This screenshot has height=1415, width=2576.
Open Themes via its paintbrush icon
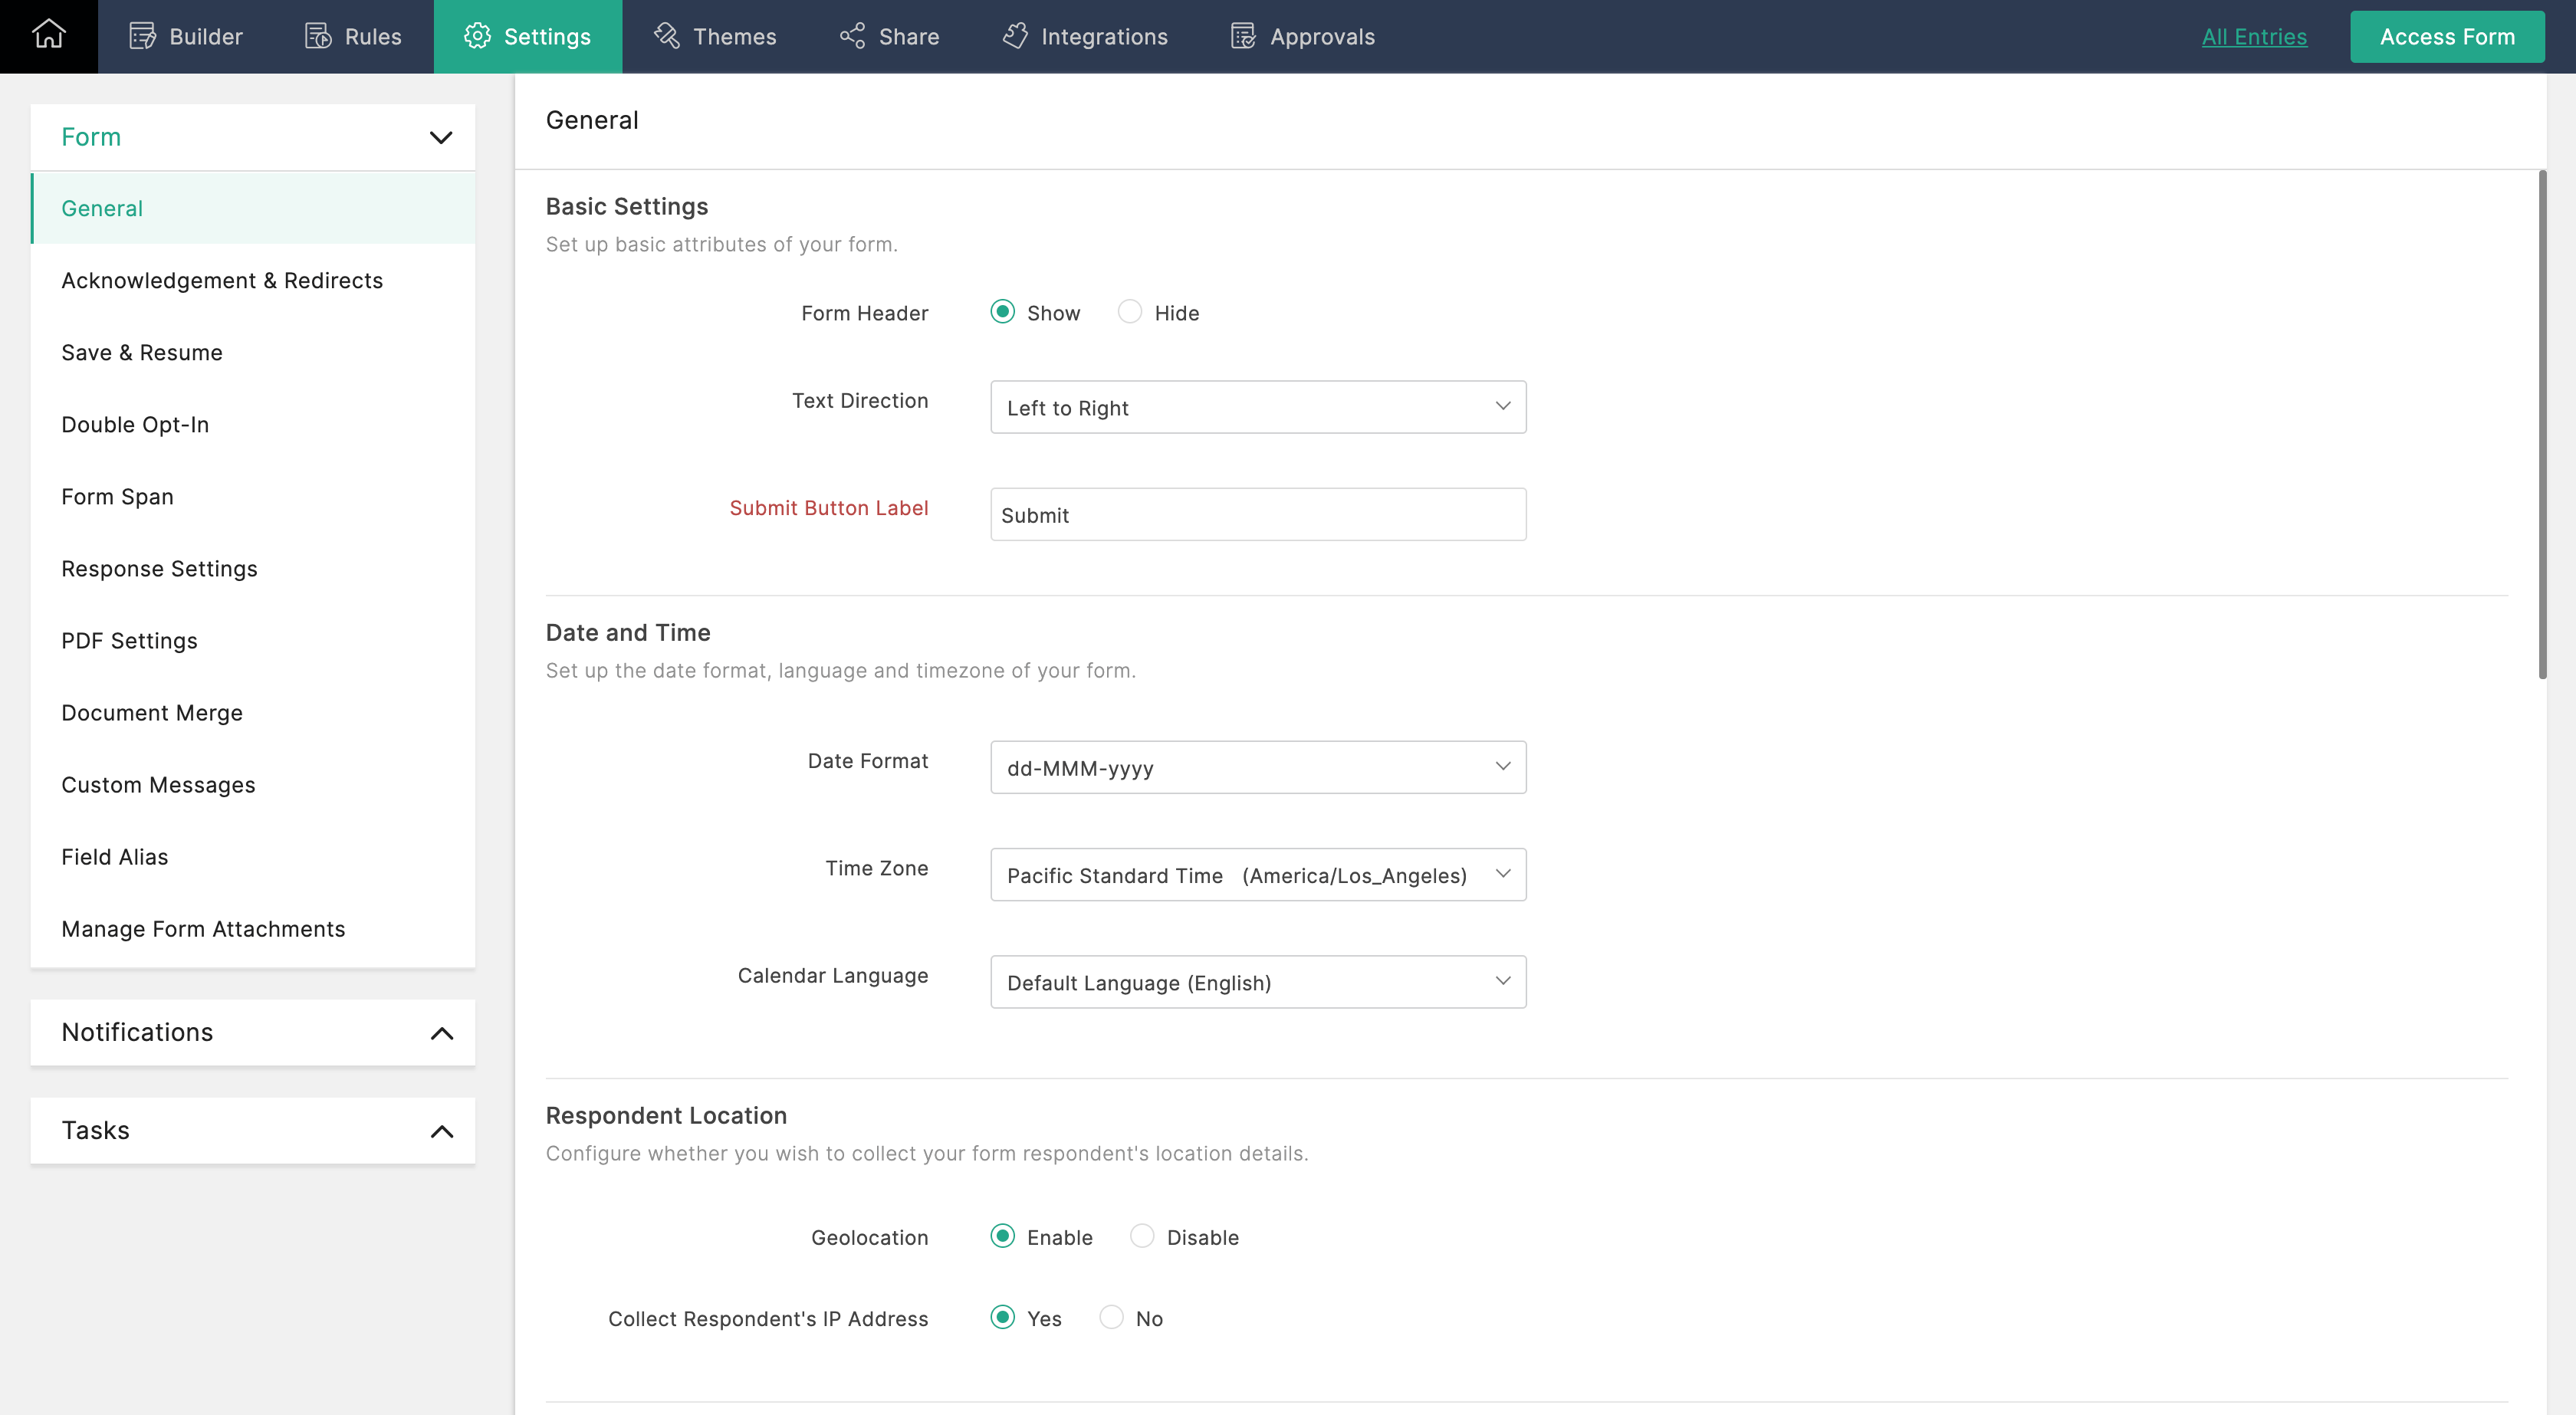click(666, 36)
